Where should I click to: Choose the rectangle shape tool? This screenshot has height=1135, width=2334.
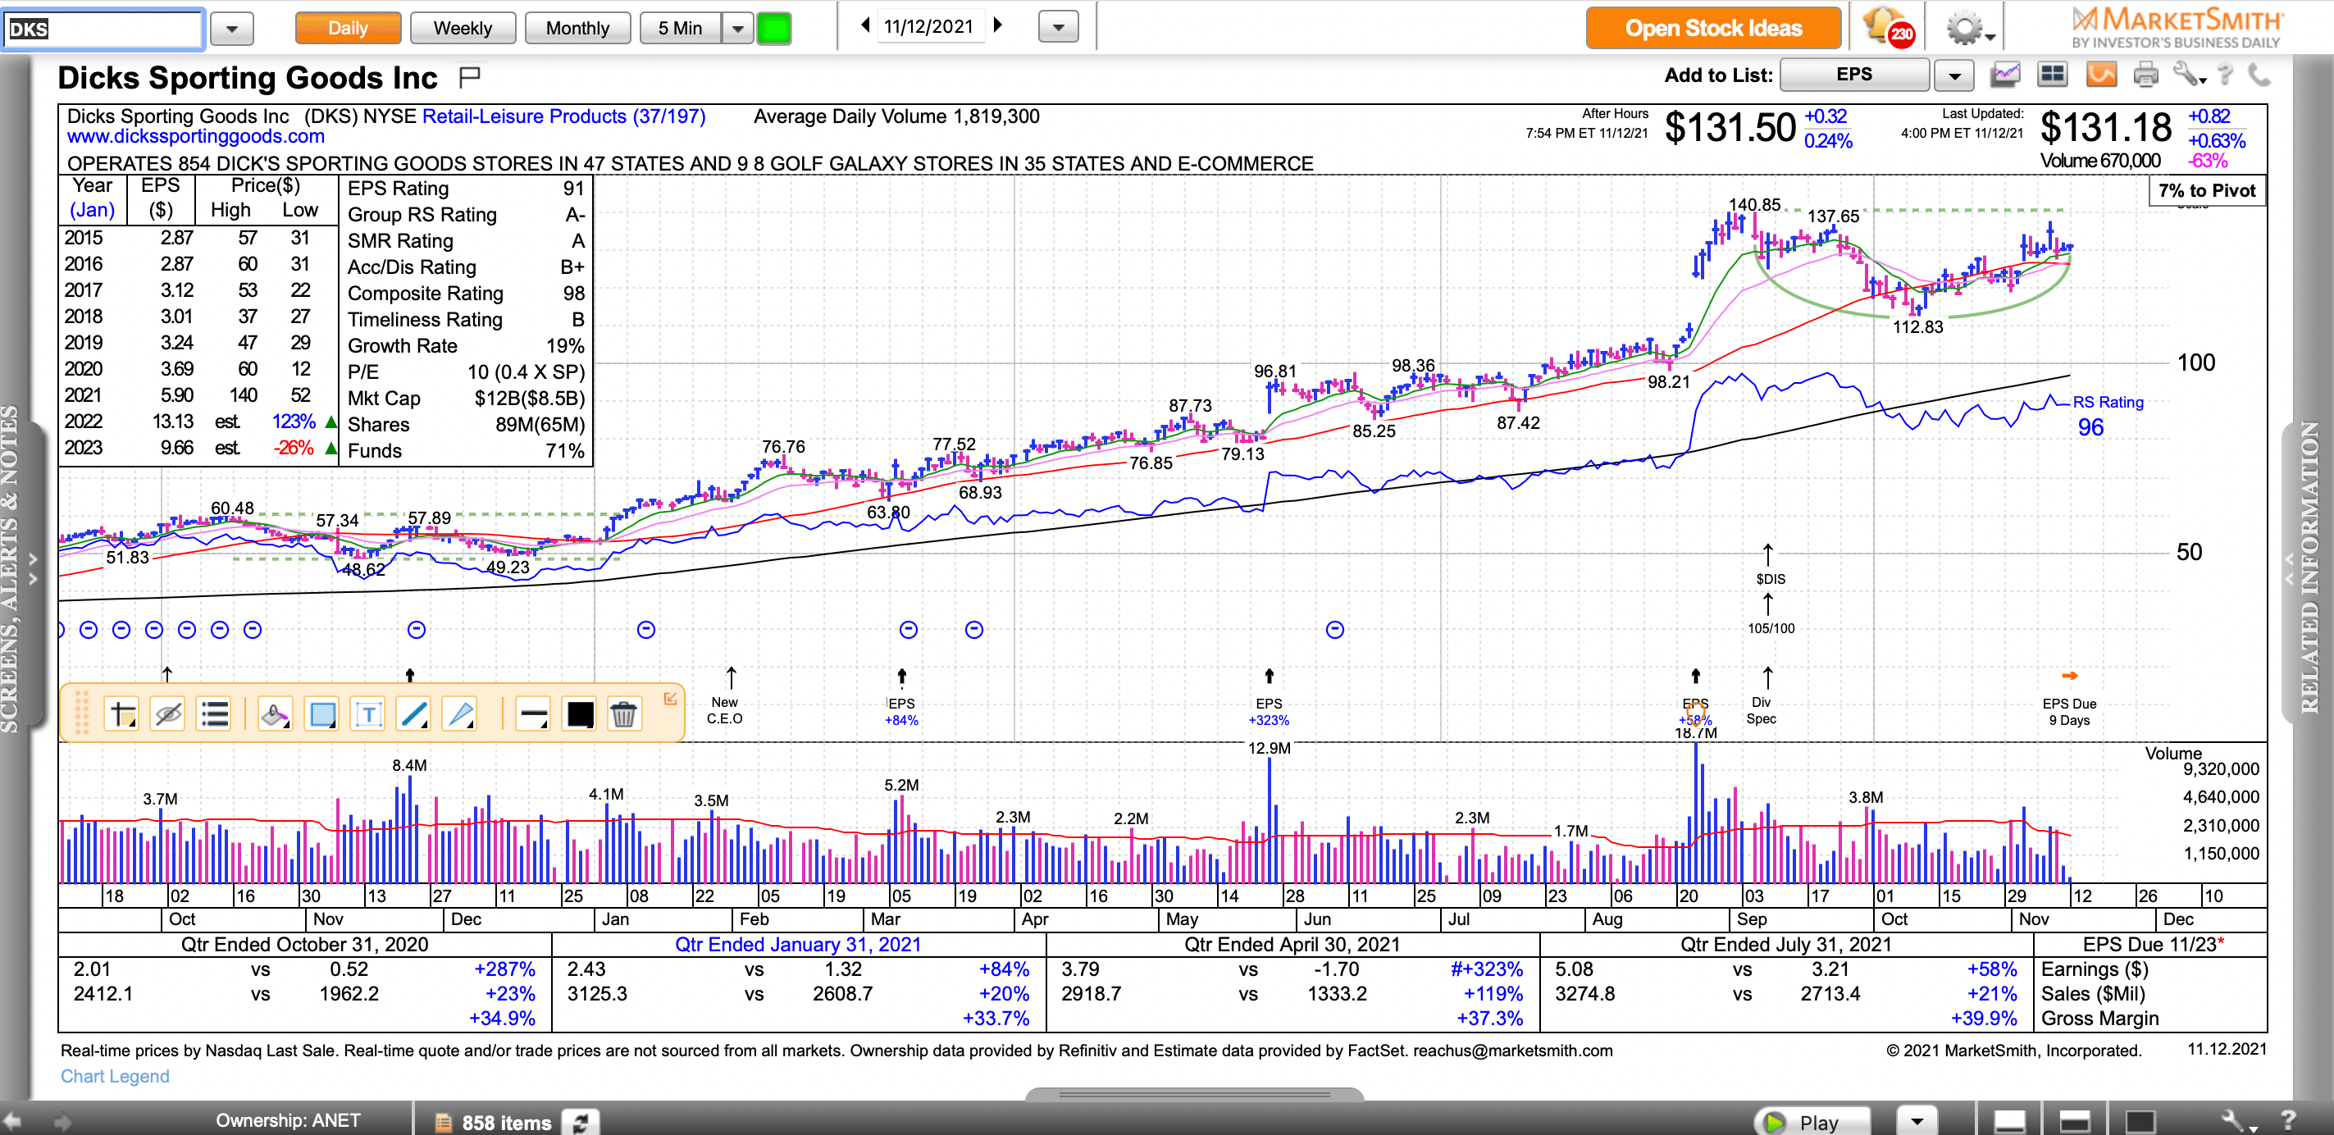321,714
